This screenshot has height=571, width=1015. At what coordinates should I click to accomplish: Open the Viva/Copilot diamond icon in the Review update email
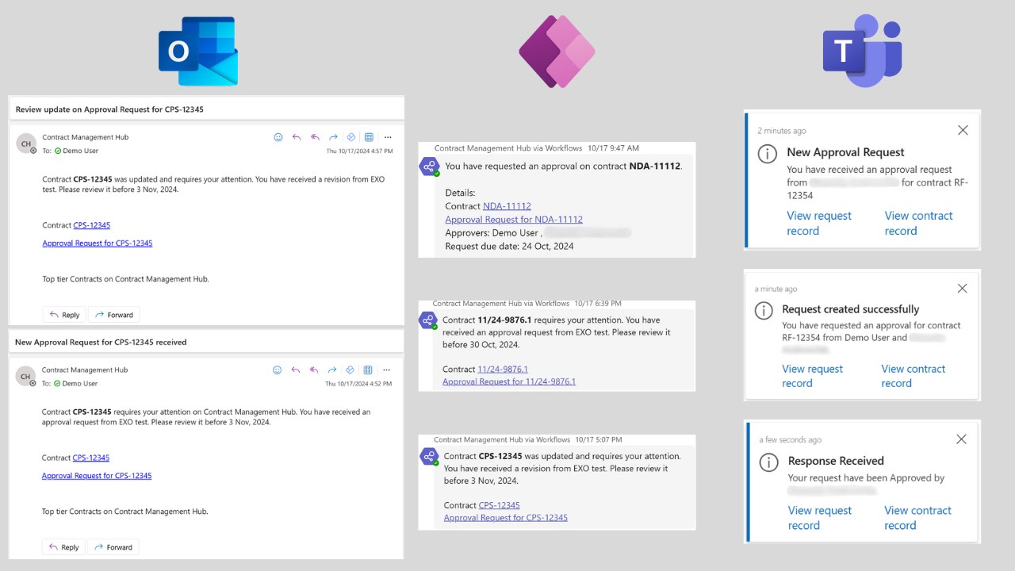point(351,137)
